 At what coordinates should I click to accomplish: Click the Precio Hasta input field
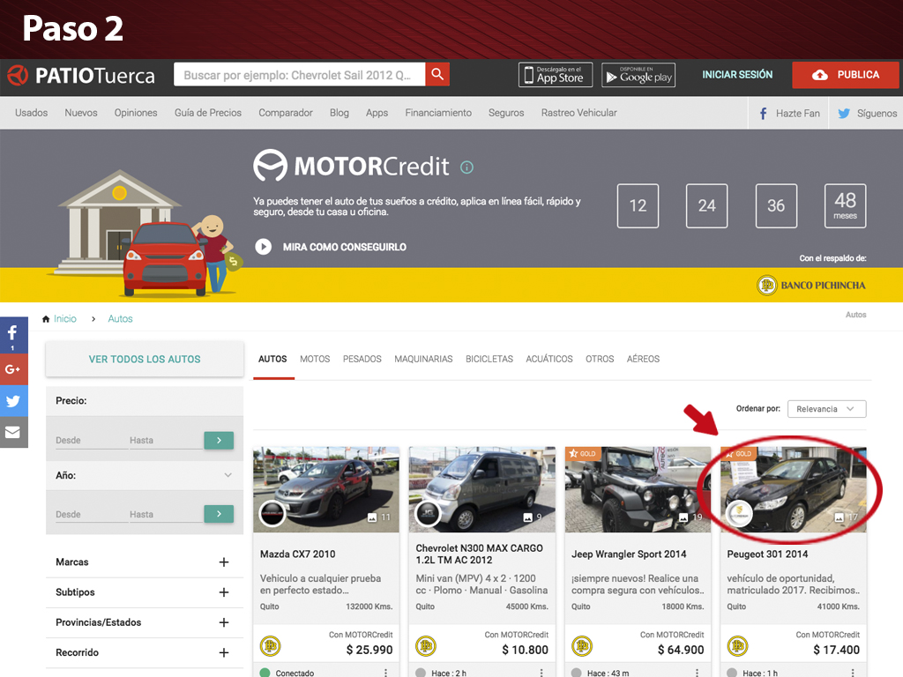(x=166, y=441)
